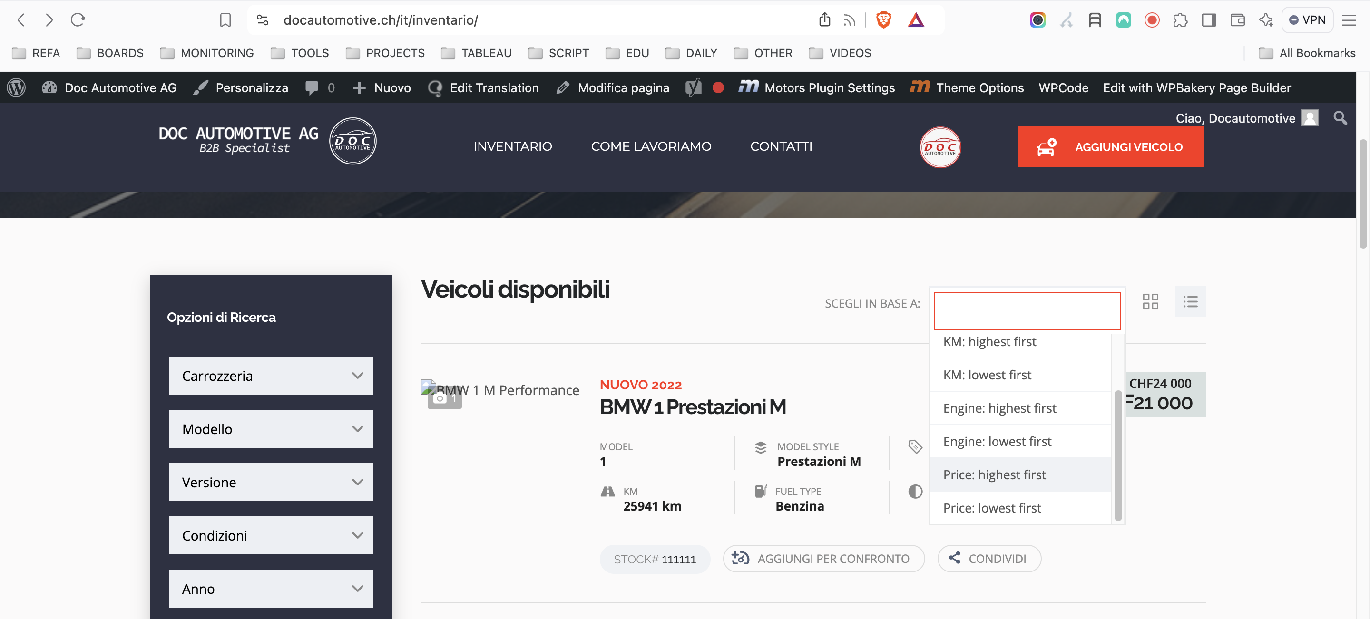
Task: Expand the Carrozzeria dropdown
Action: tap(271, 376)
